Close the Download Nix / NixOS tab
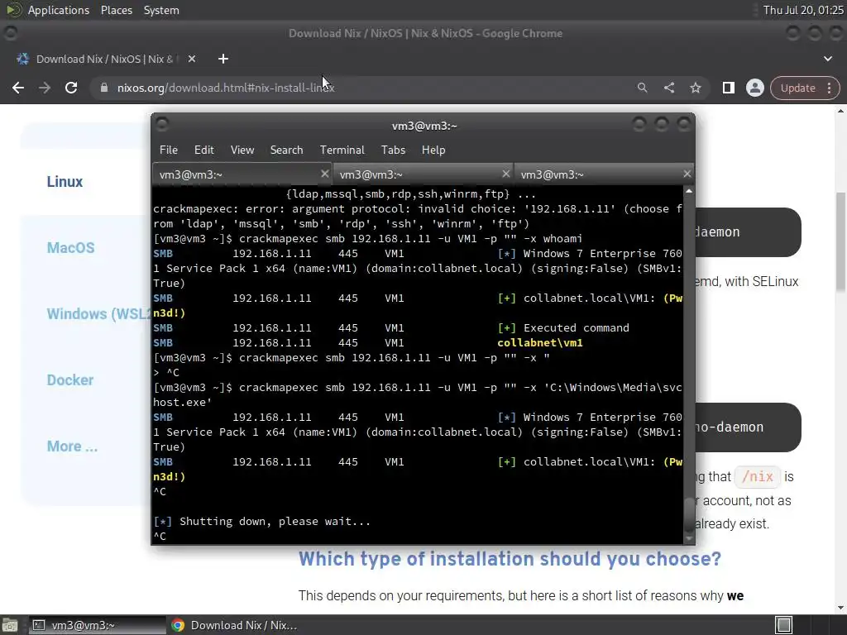Screen dimensions: 847x635 pyautogui.click(x=192, y=59)
